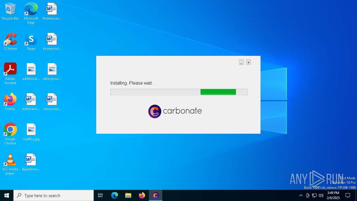Select the findrelevan... Word document
Viewport: 357px width, 201px height.
coord(52,11)
